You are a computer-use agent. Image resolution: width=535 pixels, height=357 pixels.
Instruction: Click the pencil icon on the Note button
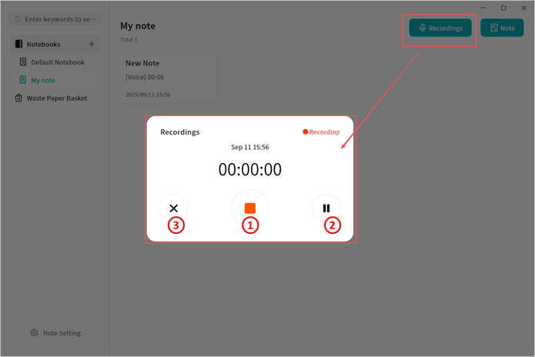click(493, 28)
